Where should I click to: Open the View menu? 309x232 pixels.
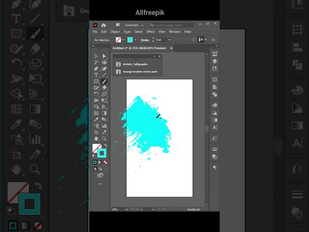162,32
